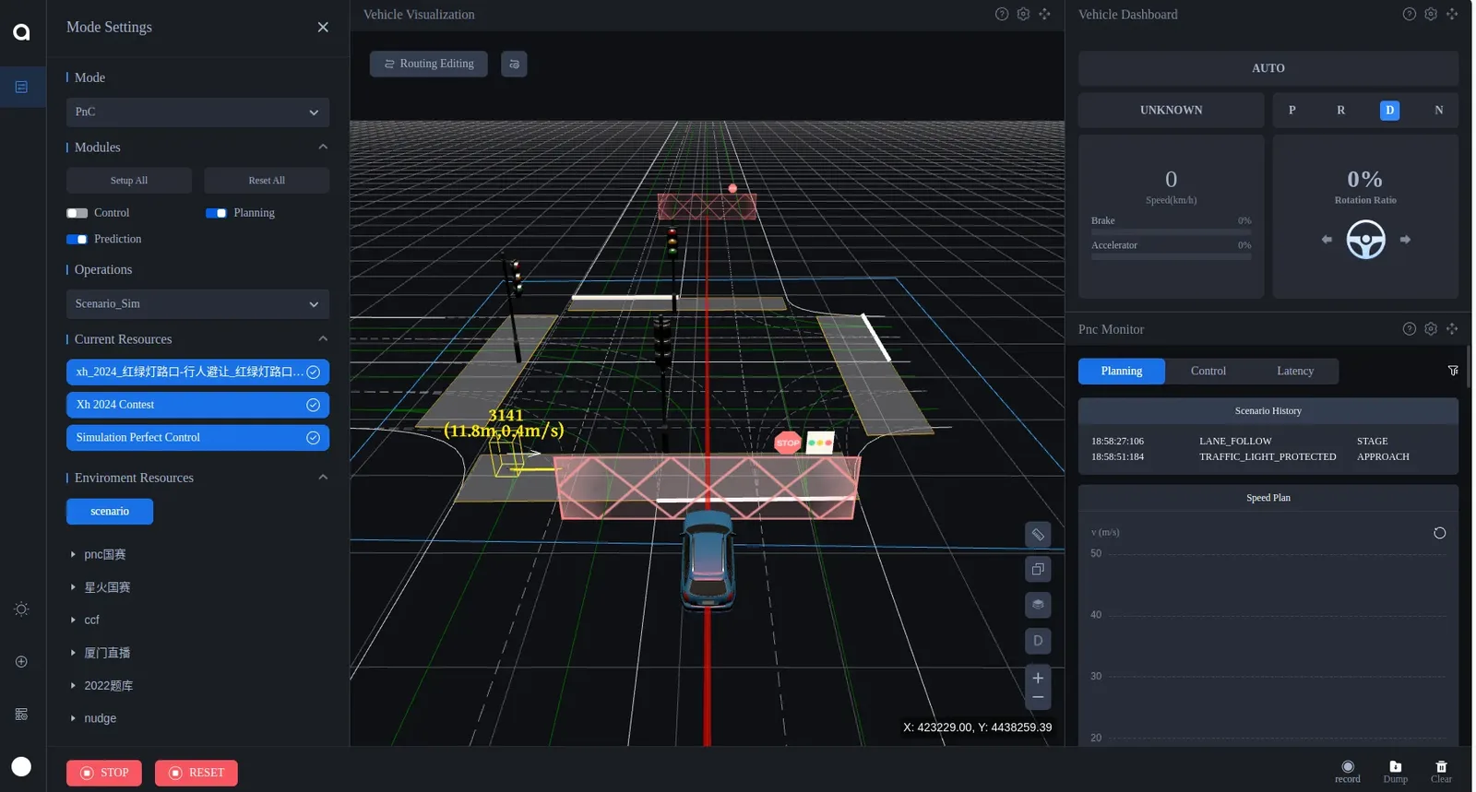Click the copy coordinates icon in viewport
Image resolution: width=1476 pixels, height=792 pixels.
click(x=1038, y=570)
